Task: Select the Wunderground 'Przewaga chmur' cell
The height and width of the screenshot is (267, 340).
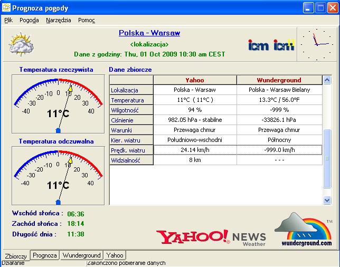Action: [279, 130]
